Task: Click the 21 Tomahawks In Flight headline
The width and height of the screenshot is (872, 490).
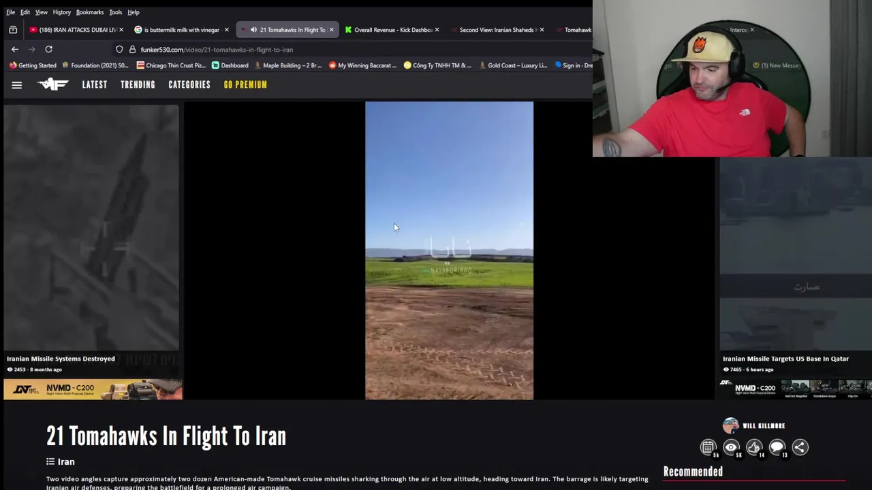Action: [166, 436]
